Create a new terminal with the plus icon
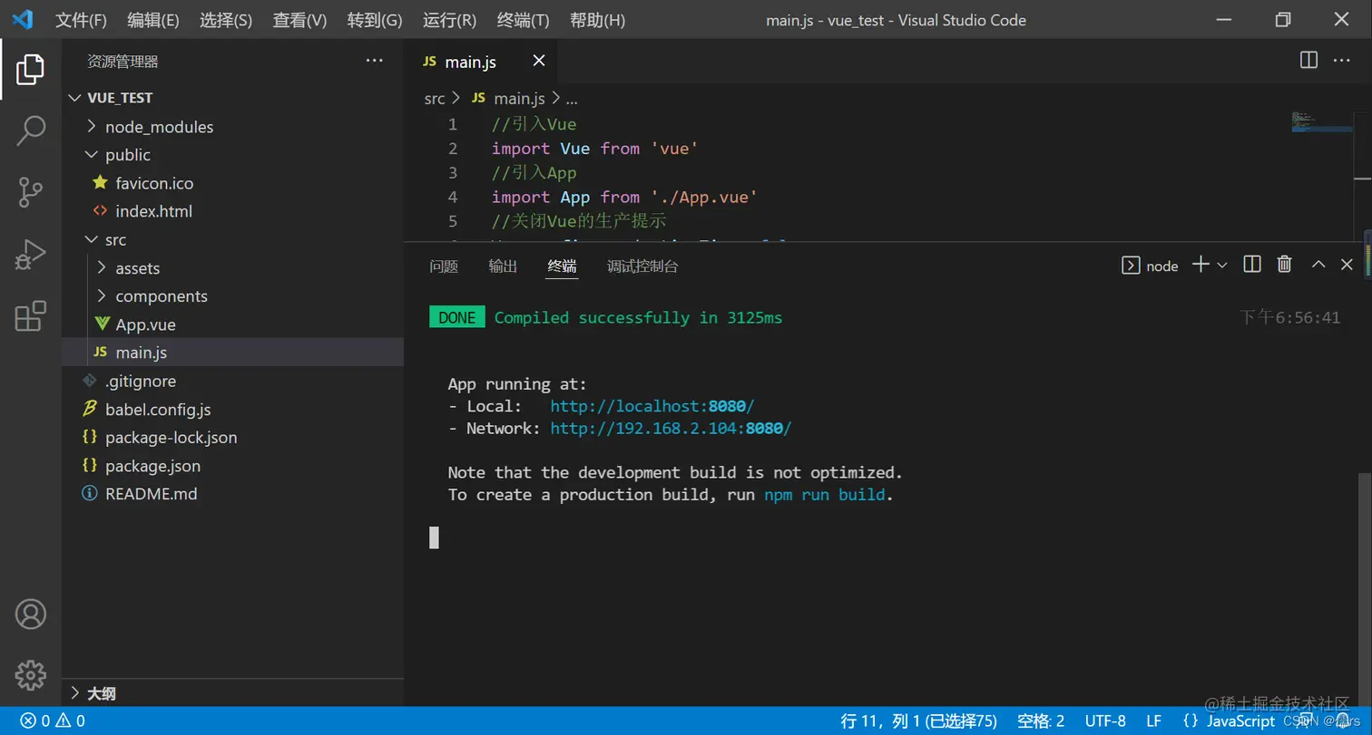 [x=1200, y=264]
